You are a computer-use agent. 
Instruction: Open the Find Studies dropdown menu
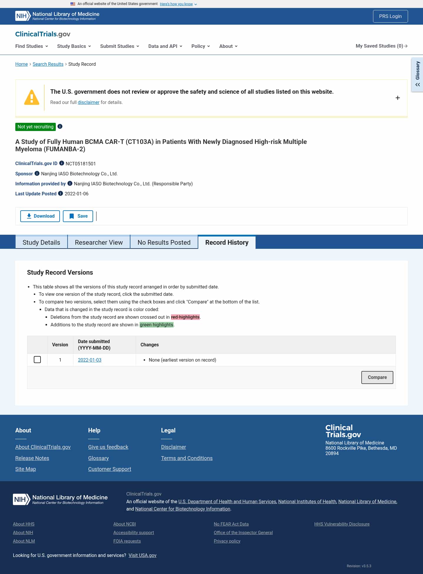pos(32,46)
